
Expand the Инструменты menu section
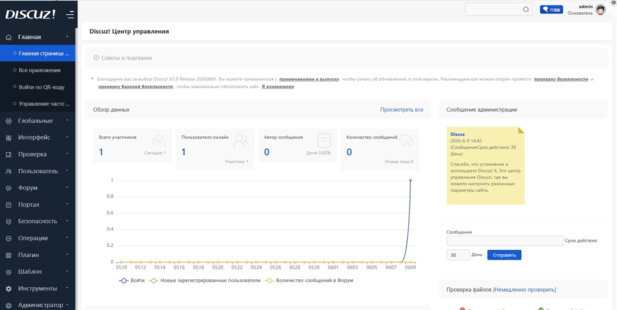pyautogui.click(x=37, y=289)
